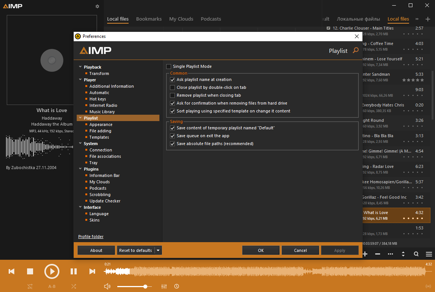Screen dimensions: 435x292
Task: Click the big Play button
Action: (x=52, y=271)
